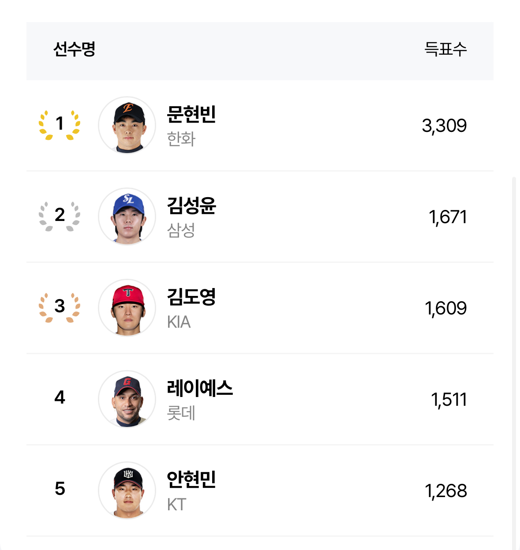This screenshot has height=550, width=520.
Task: Open 레이예스's player photo
Action: 127,399
